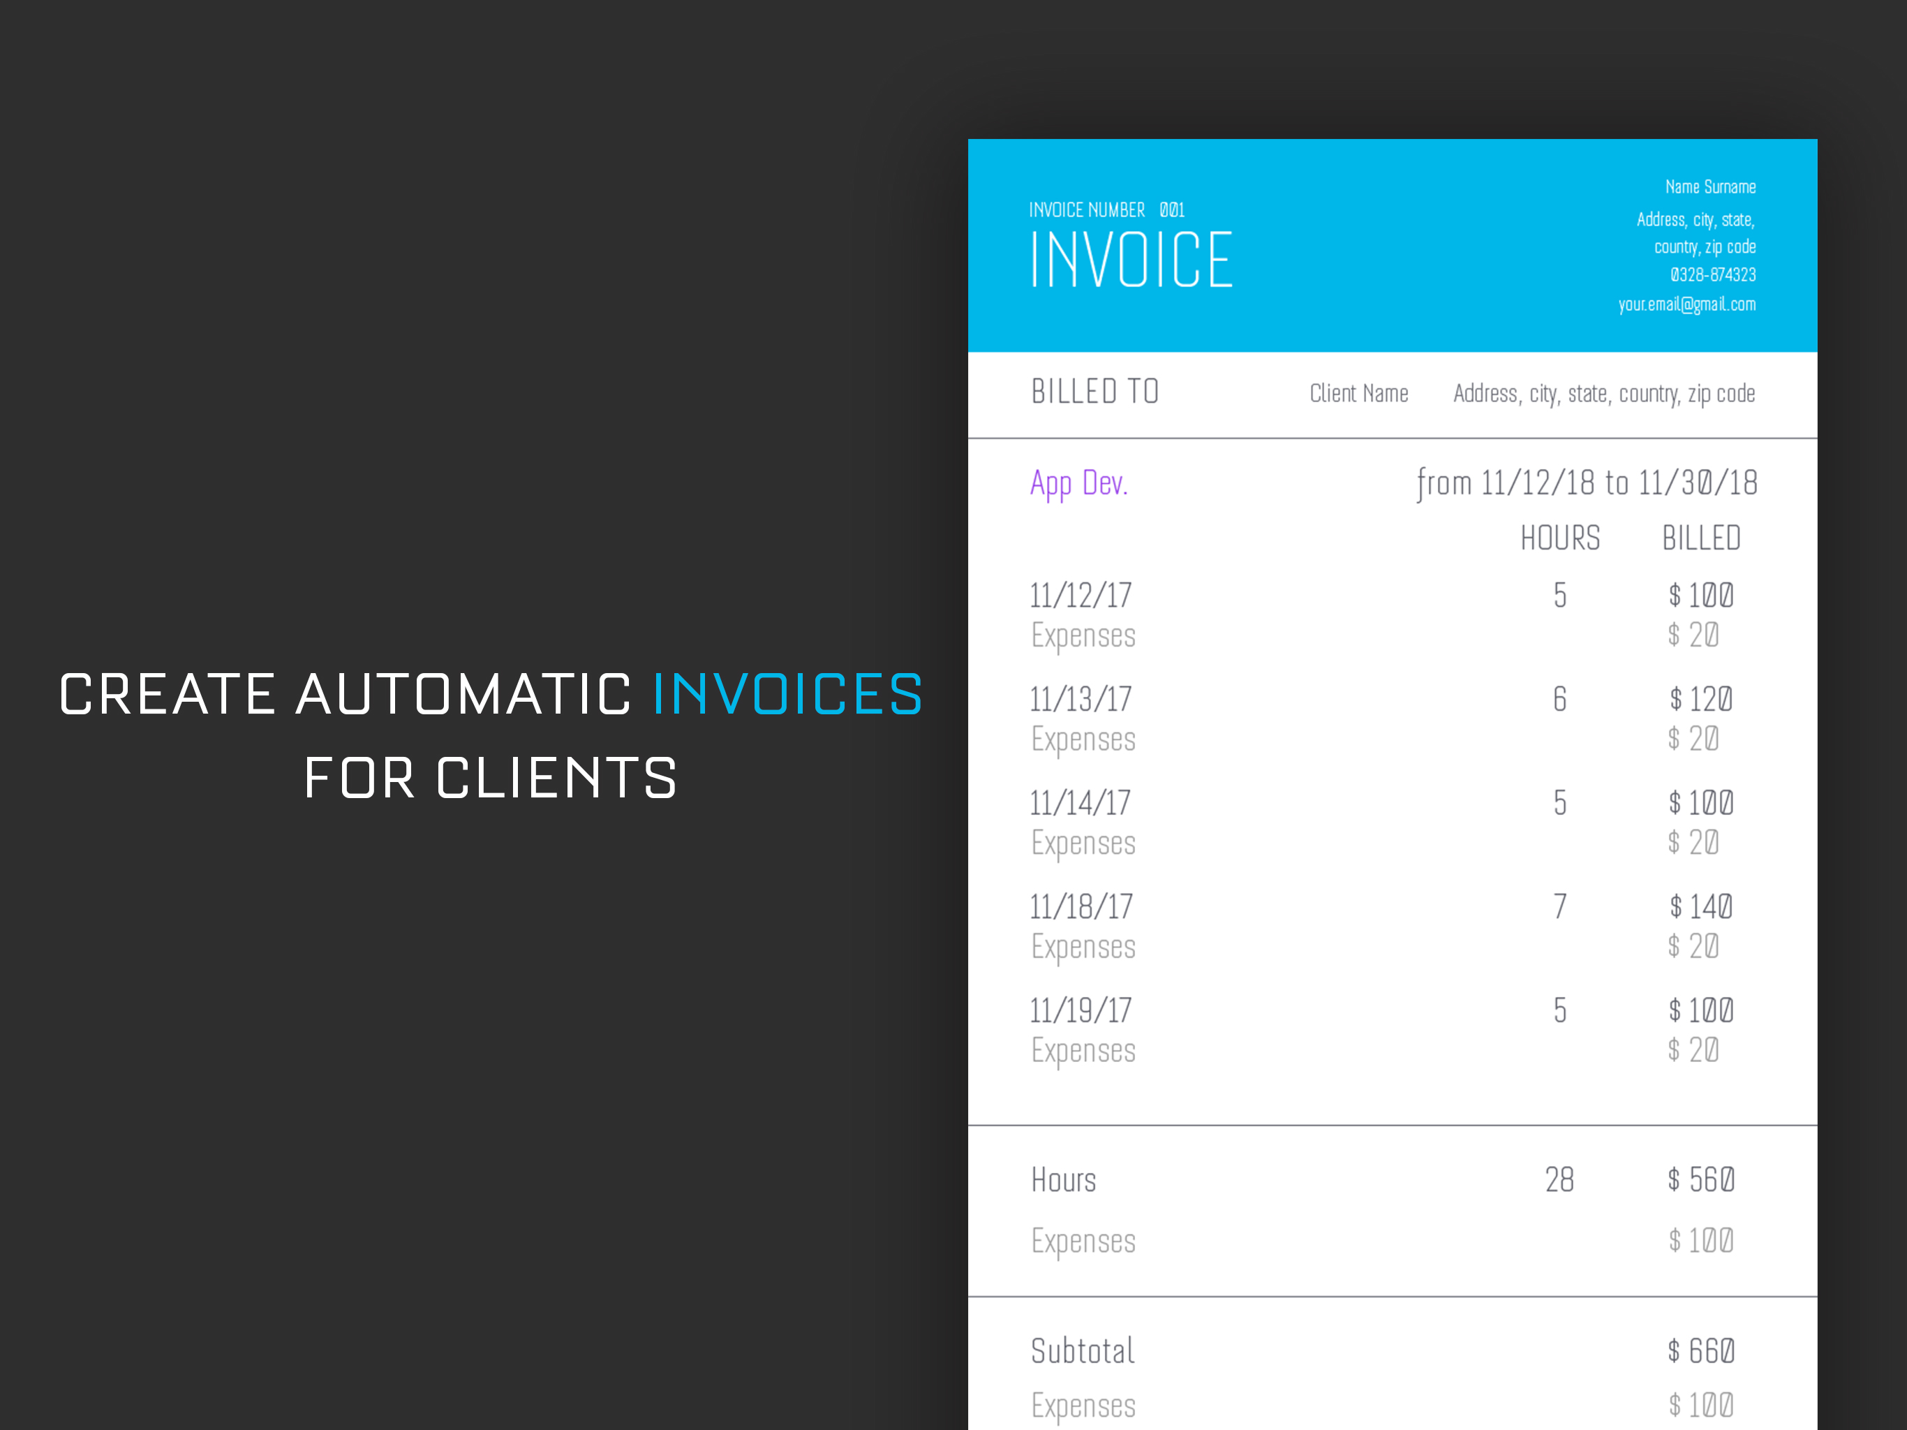Viewport: 1907px width, 1430px height.
Task: Click the blue INVOICES word in headline
Action: 787,694
